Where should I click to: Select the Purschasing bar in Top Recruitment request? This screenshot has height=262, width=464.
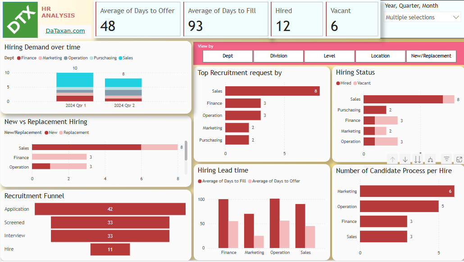click(237, 140)
